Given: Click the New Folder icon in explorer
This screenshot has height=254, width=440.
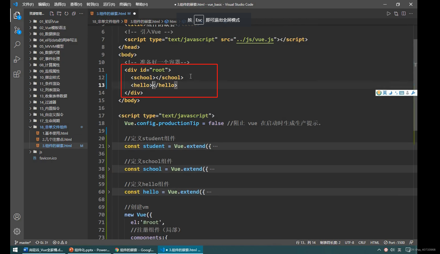Looking at the screenshot, I should 59,14.
